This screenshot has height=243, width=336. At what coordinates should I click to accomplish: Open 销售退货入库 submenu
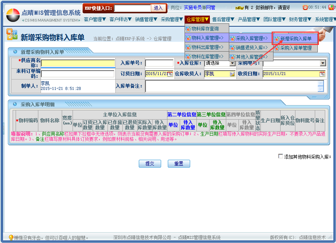(251, 48)
